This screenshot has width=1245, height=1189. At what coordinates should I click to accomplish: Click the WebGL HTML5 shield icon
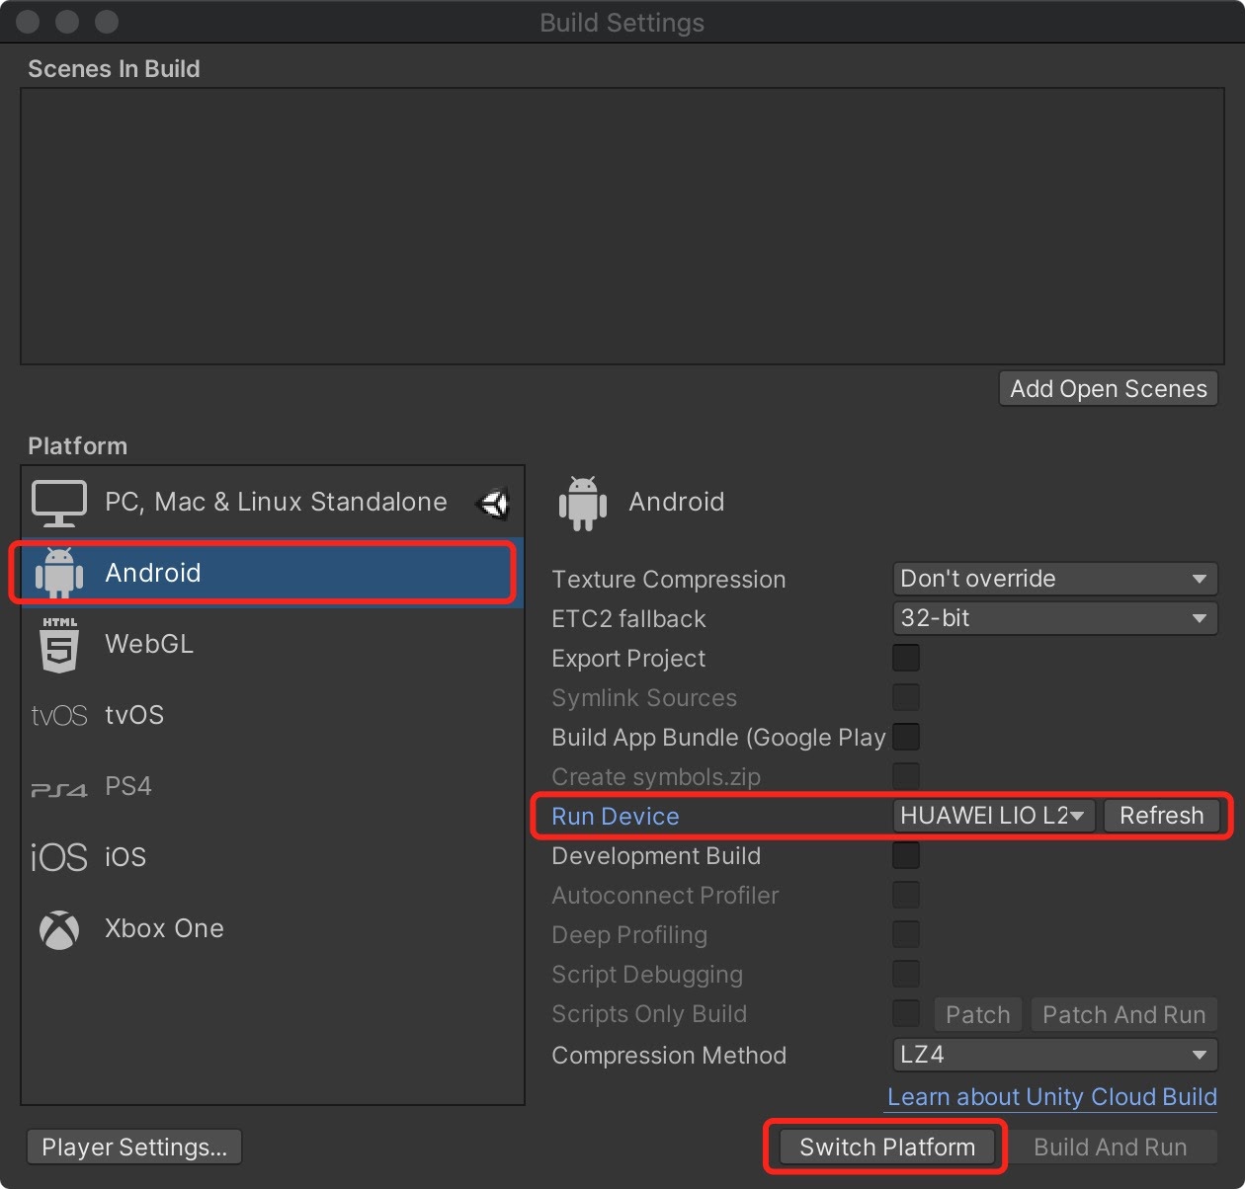coord(59,644)
